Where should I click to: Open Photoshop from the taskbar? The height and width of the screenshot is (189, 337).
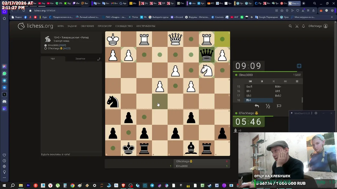[116, 186]
